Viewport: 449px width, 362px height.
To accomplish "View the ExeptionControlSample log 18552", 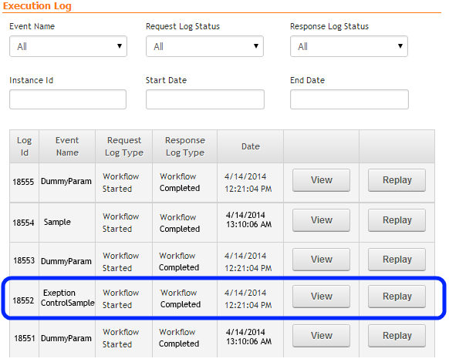I will 321,297.
